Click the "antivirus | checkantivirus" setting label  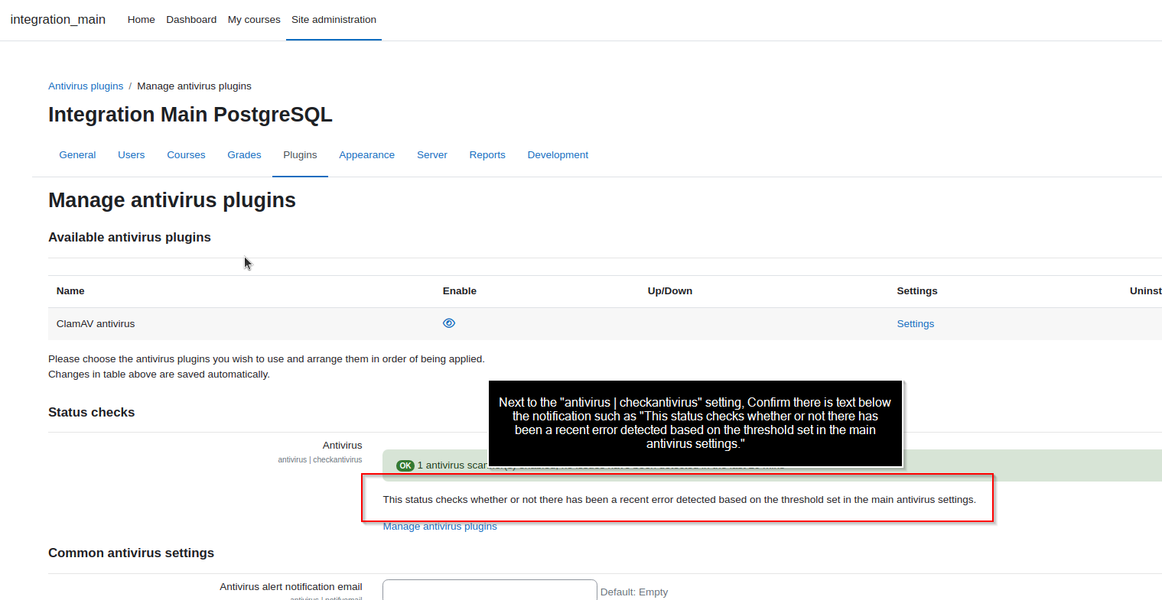[x=320, y=460]
